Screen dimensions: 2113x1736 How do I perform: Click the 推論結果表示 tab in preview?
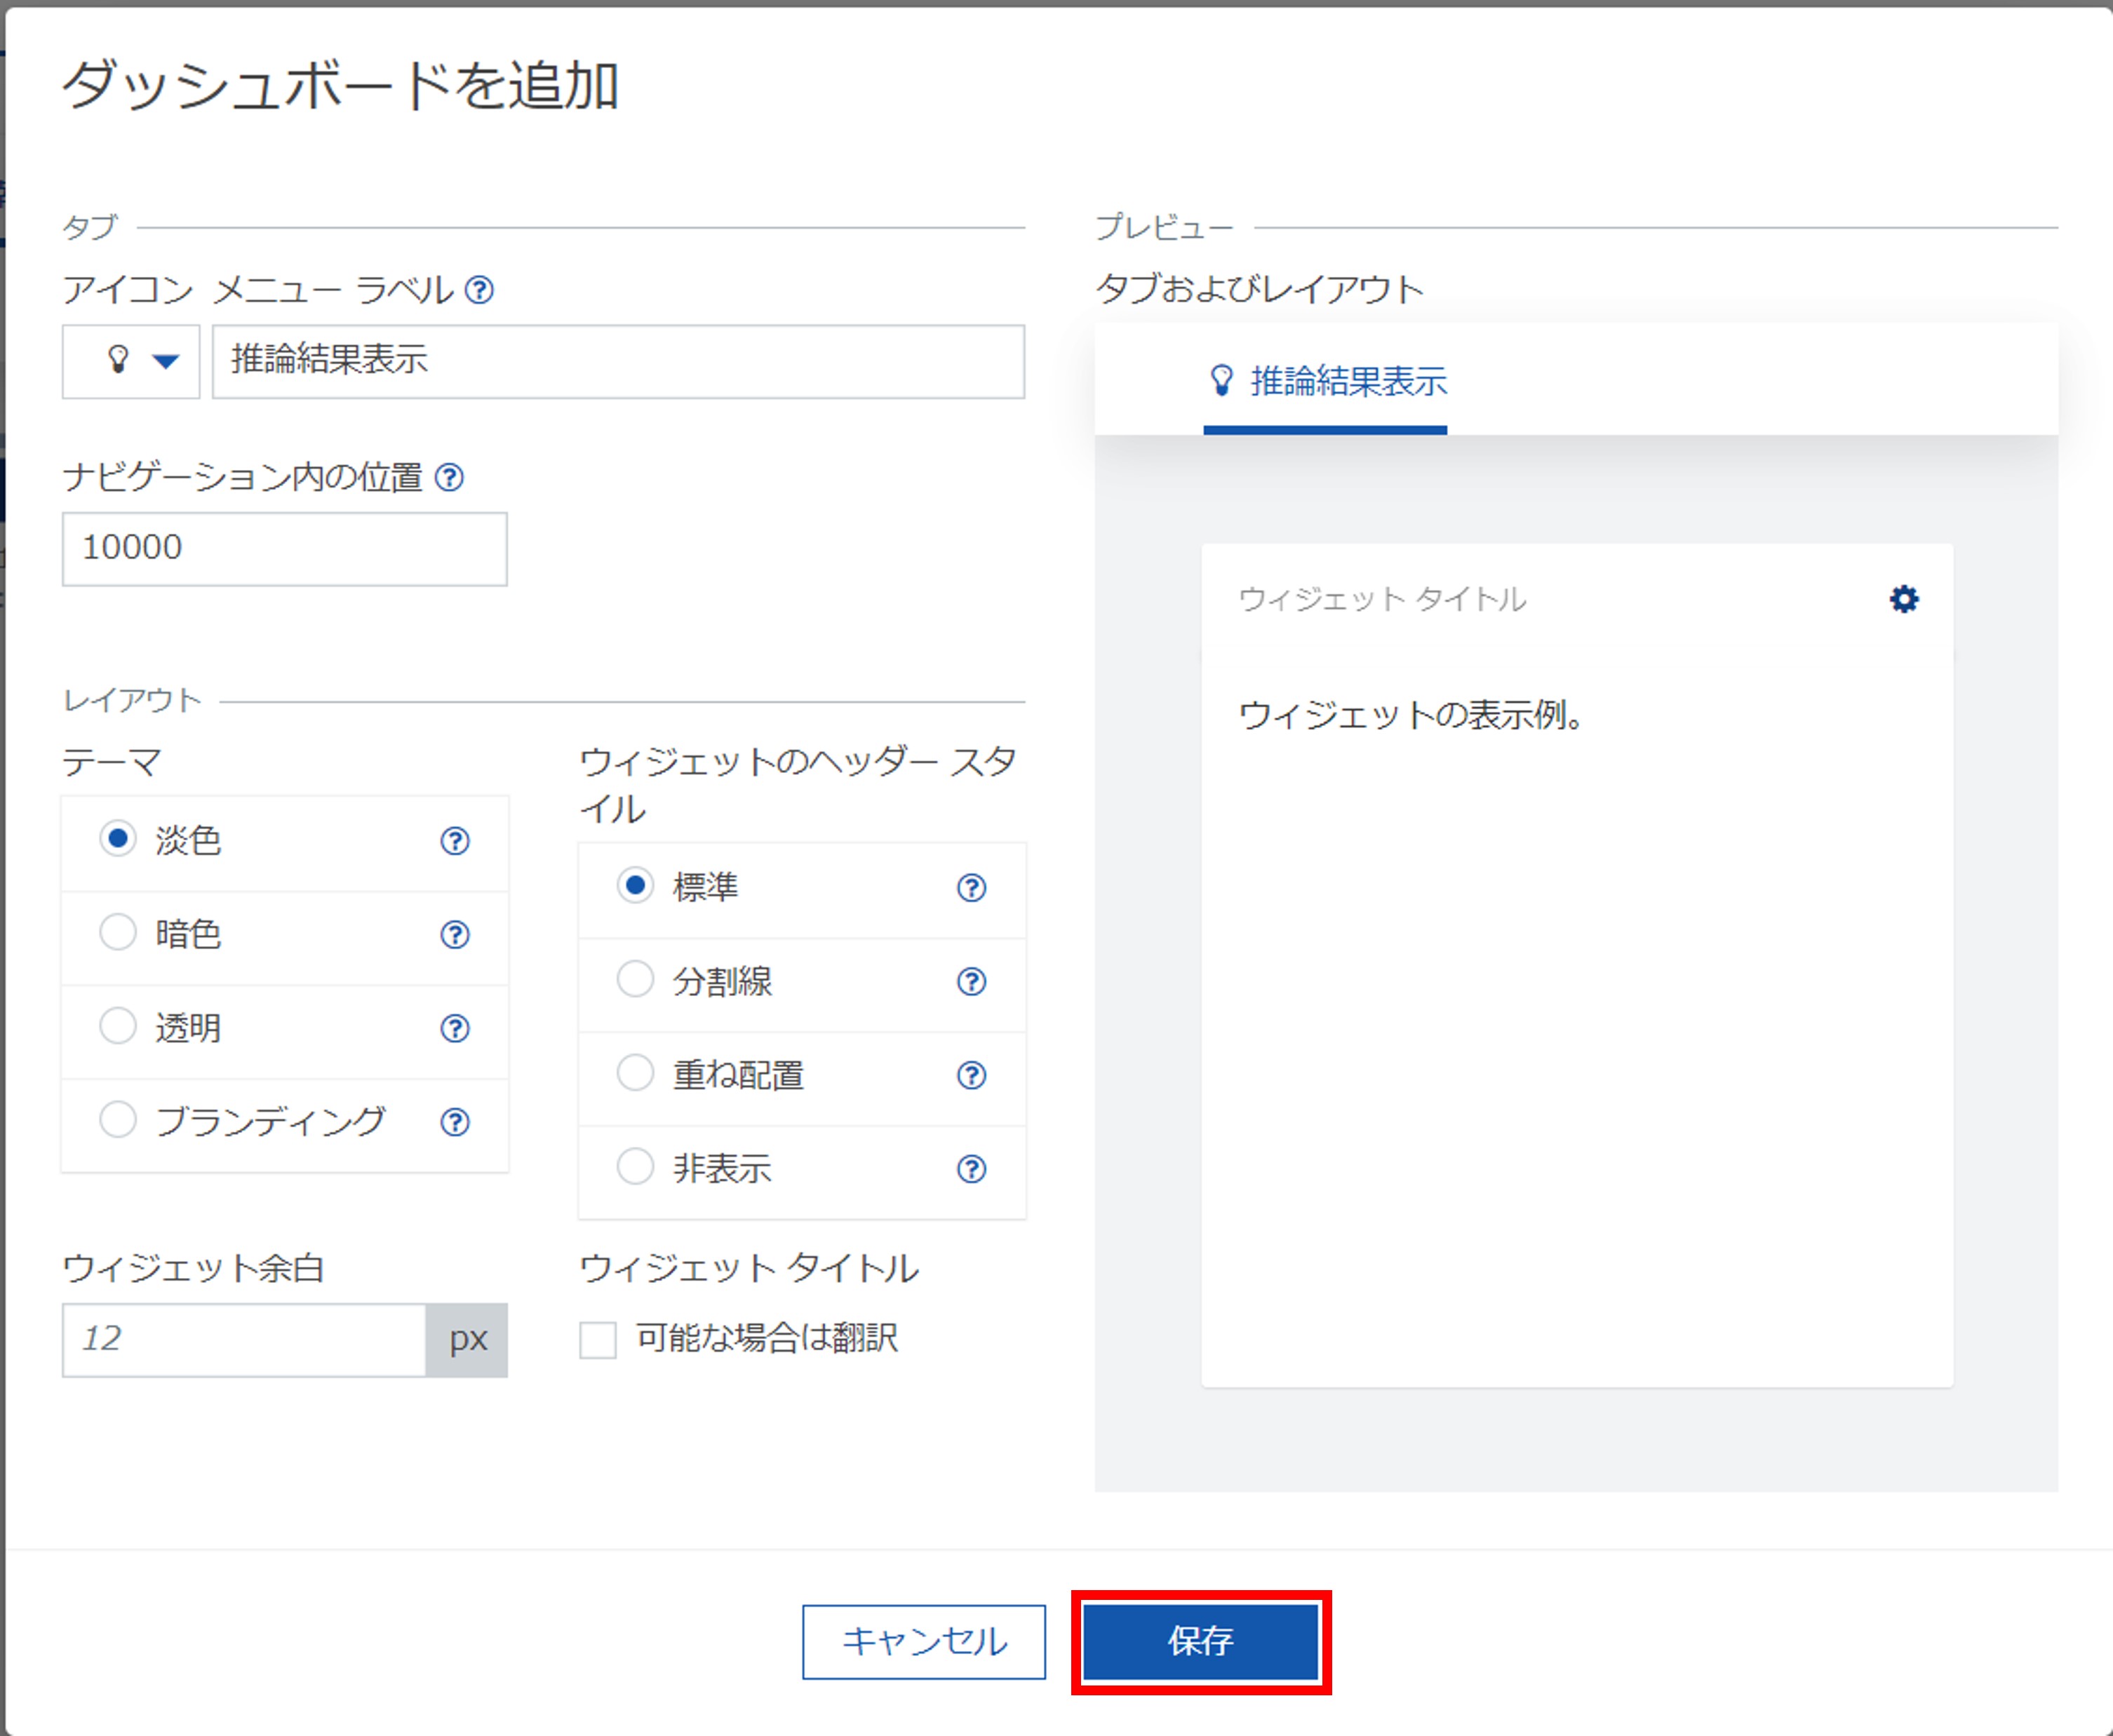(x=1326, y=382)
